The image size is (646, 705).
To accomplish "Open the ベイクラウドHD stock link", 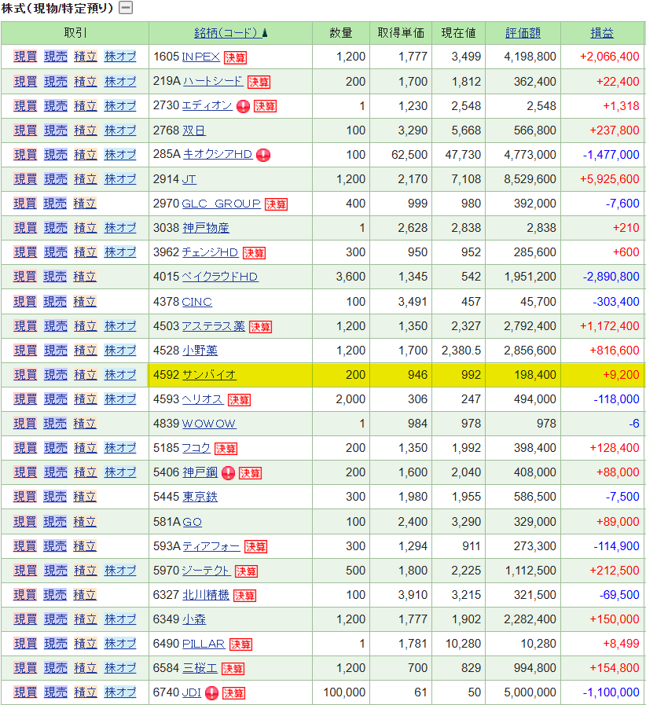I will [220, 277].
